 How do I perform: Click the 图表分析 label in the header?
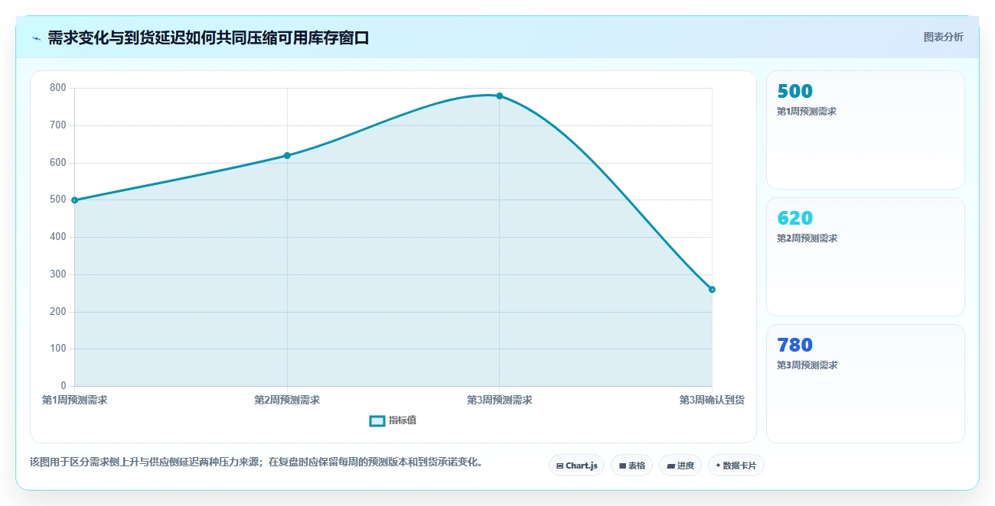coord(943,37)
